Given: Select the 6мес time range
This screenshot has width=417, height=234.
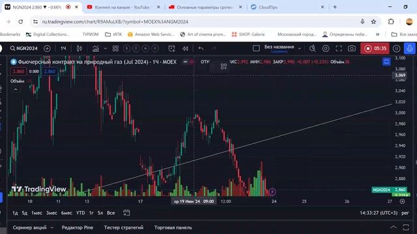Looking at the screenshot, I should click(66, 213).
